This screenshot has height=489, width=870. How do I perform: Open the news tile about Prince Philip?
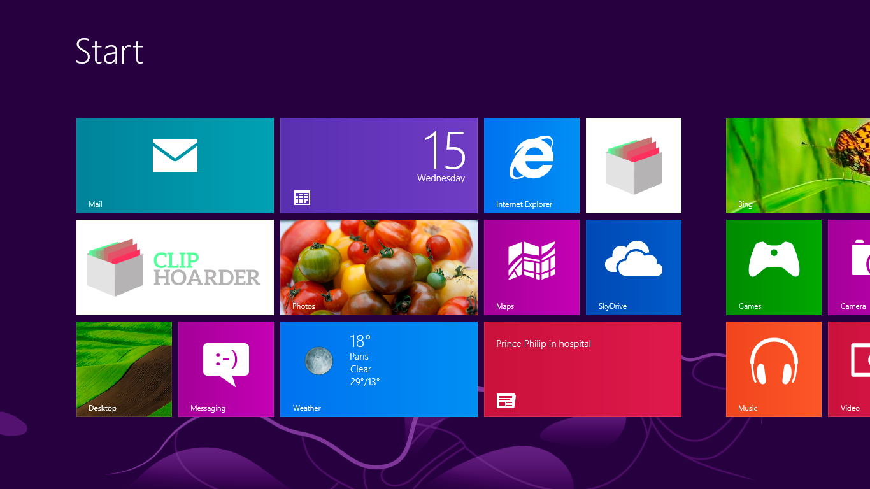click(583, 369)
